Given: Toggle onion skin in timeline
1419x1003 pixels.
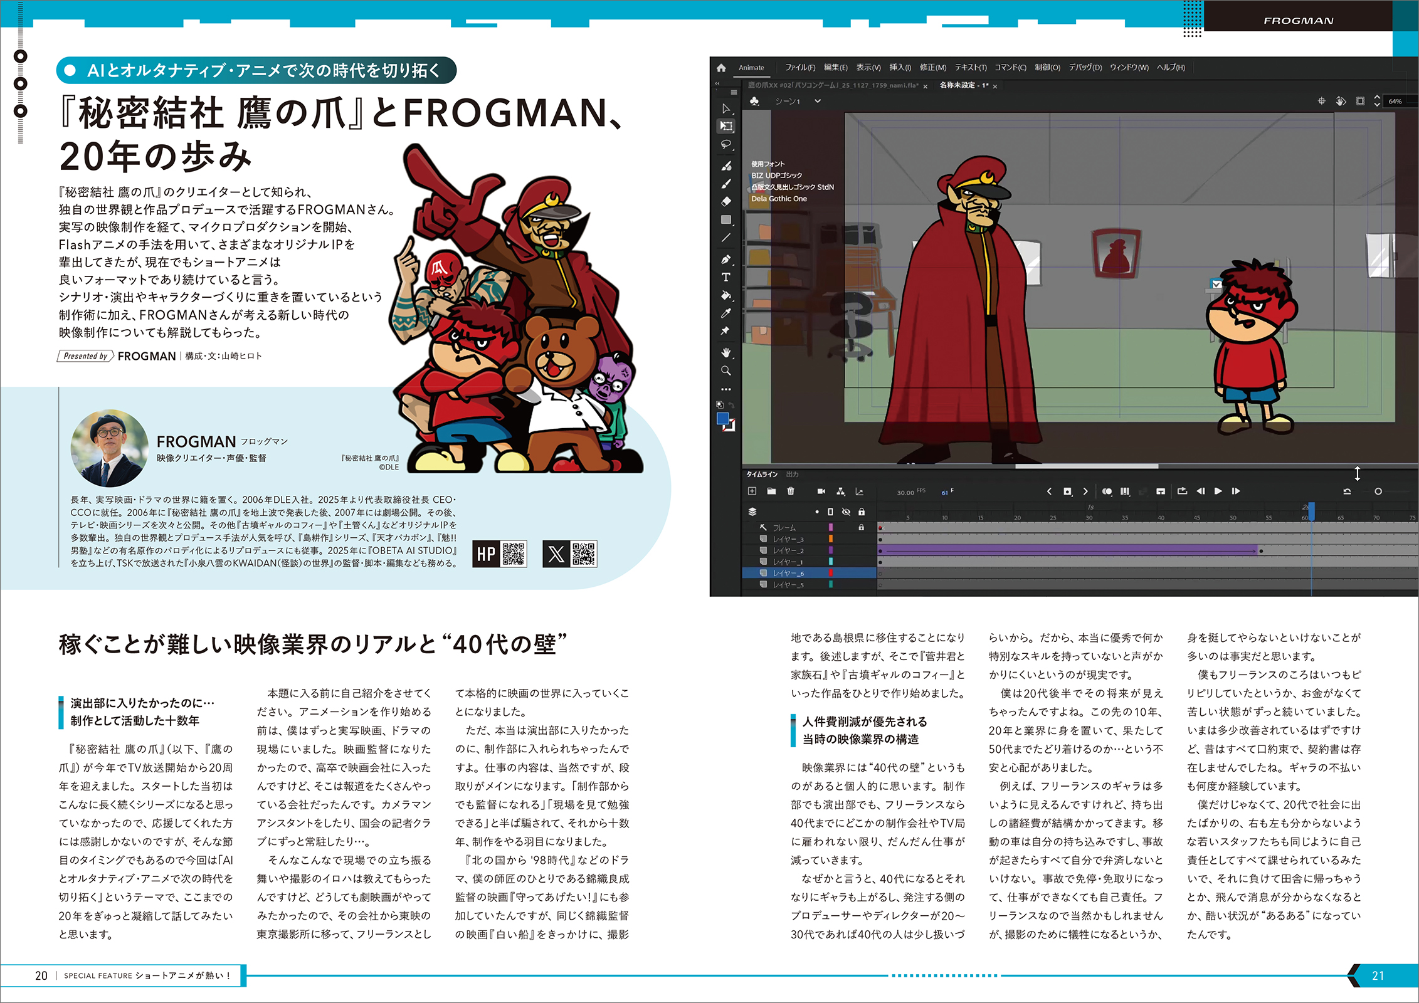Looking at the screenshot, I should click(1107, 491).
